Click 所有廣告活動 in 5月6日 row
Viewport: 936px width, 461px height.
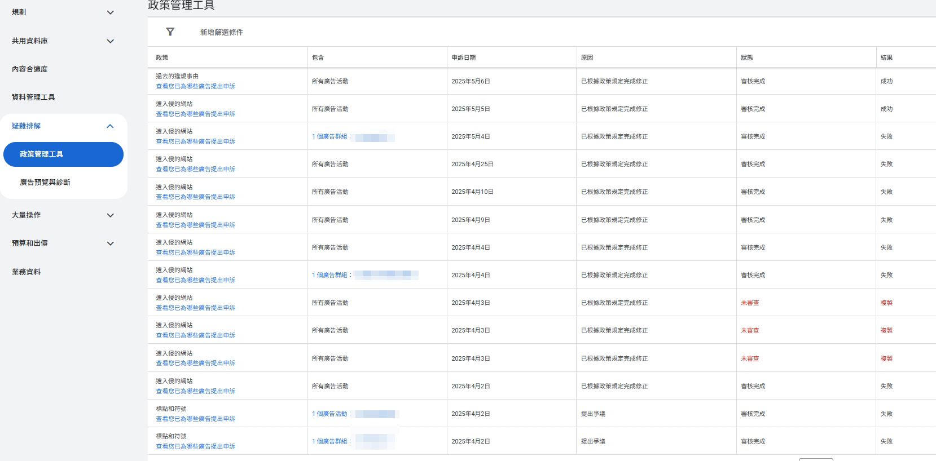click(x=330, y=81)
